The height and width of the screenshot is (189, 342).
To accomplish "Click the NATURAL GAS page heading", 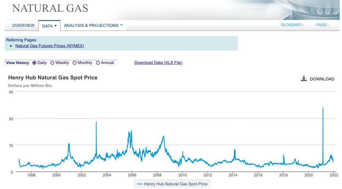I will click(x=50, y=8).
